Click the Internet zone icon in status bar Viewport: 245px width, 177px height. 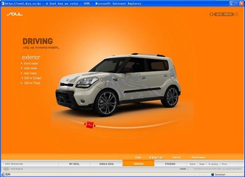tap(213, 175)
